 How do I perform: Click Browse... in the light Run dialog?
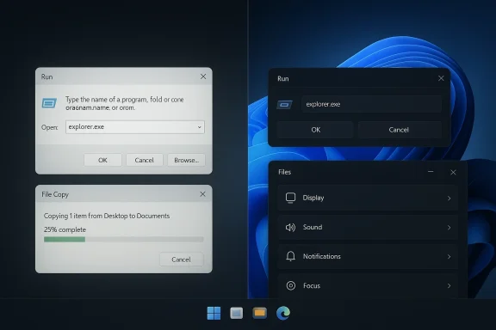(186, 160)
